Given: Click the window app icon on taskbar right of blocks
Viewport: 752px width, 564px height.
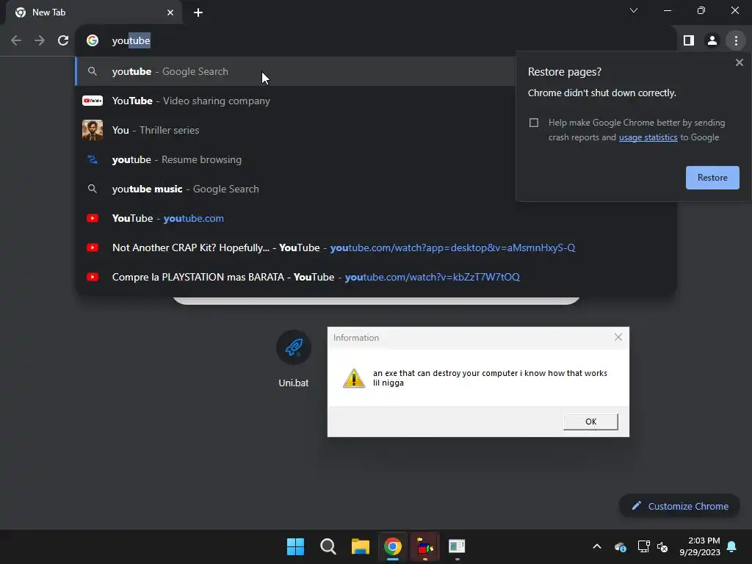Looking at the screenshot, I should pos(457,546).
